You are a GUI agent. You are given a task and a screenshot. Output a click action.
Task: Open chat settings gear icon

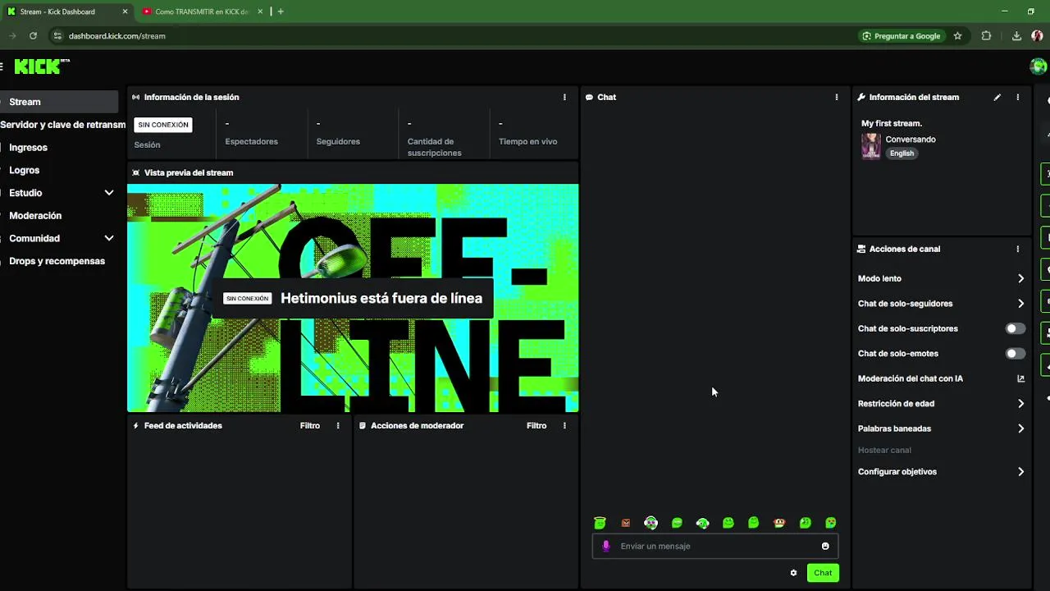(793, 573)
